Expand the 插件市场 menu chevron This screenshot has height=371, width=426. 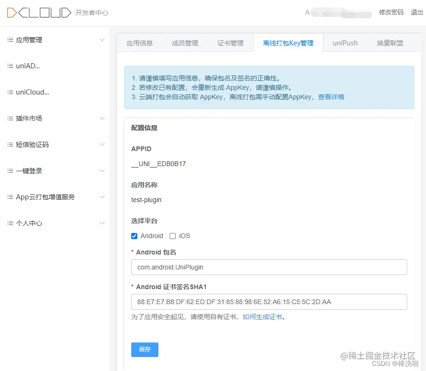pyautogui.click(x=102, y=118)
